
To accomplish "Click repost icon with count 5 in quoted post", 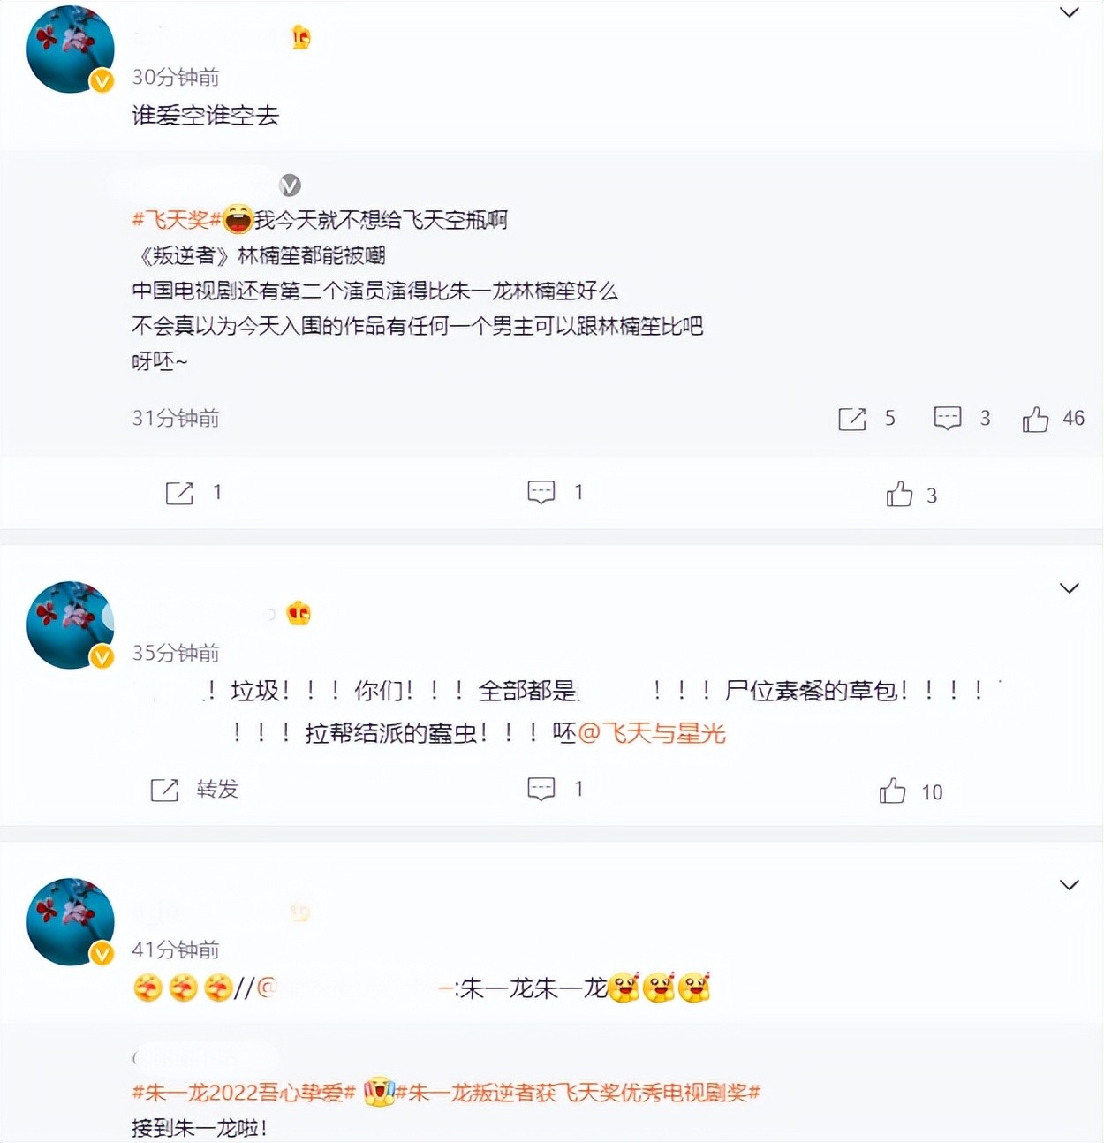I will [852, 419].
